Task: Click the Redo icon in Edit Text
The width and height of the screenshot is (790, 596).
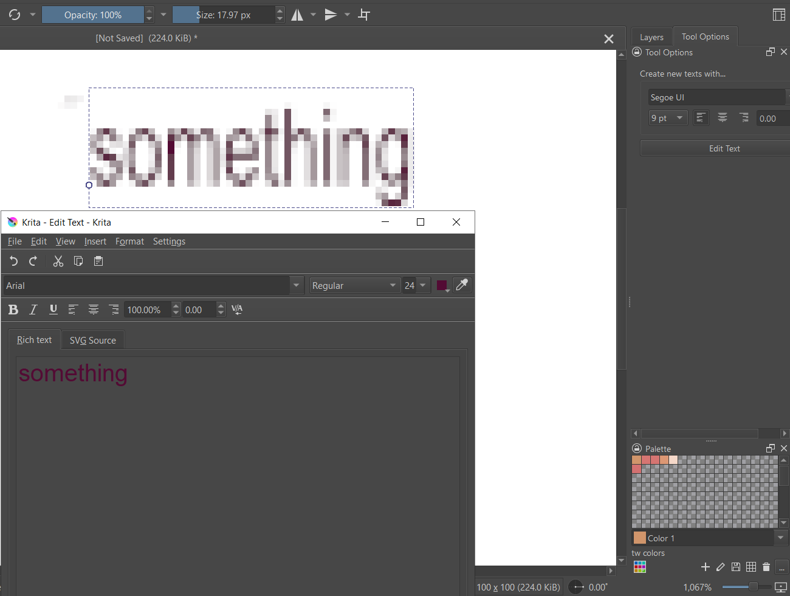Action: 33,261
